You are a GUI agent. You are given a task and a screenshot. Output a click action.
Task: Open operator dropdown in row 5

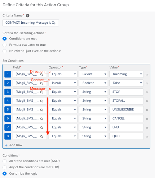[x=63, y=110]
